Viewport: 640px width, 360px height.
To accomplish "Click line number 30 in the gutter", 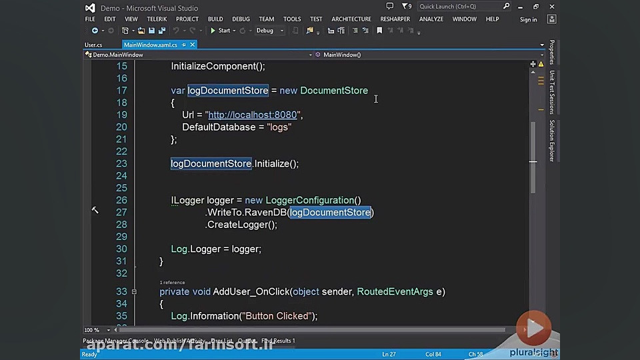I will (121, 249).
